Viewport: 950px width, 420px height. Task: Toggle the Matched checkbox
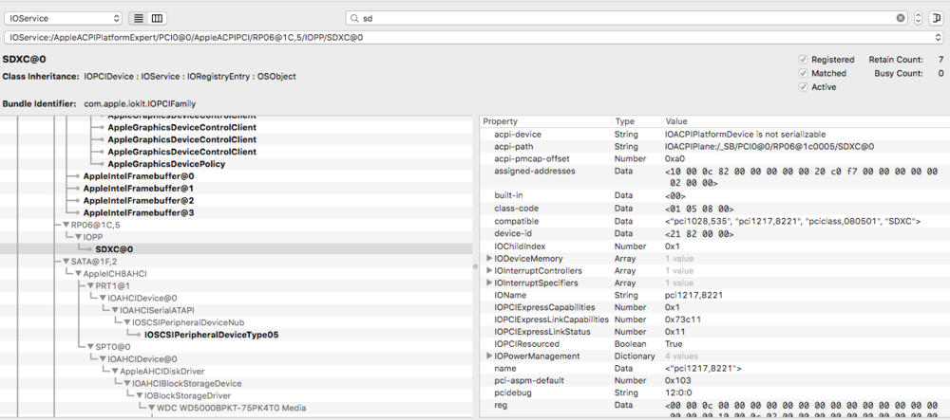click(804, 73)
